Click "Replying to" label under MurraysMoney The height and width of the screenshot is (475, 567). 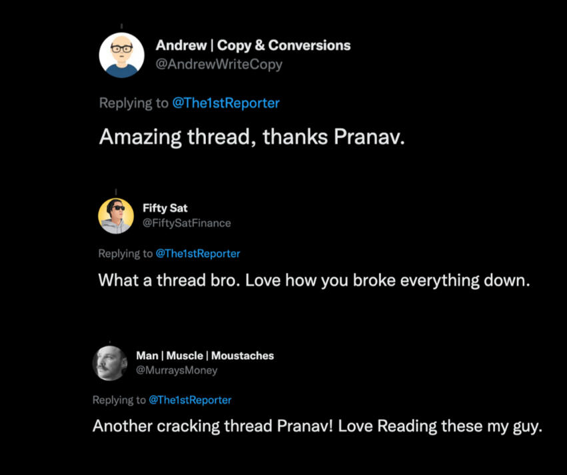(x=119, y=400)
